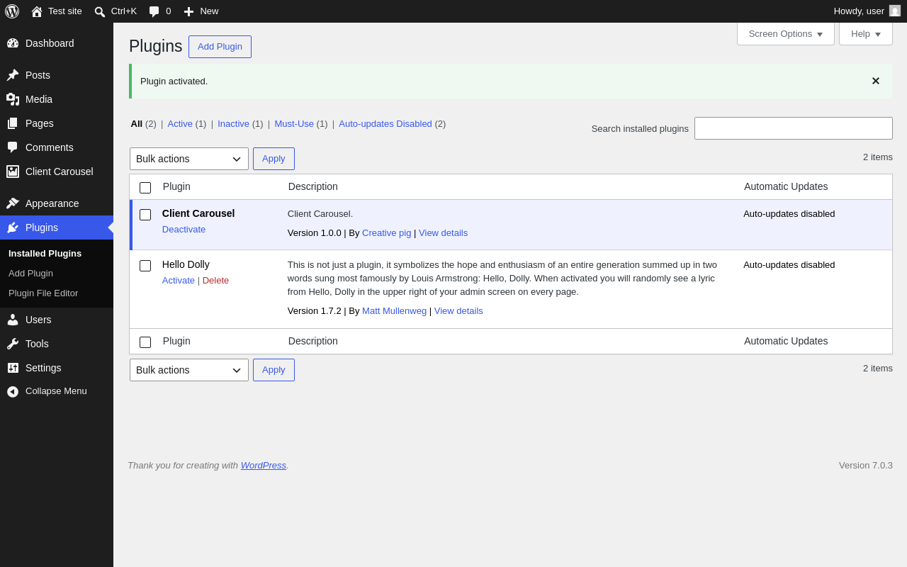Click the top Apply button

click(274, 159)
